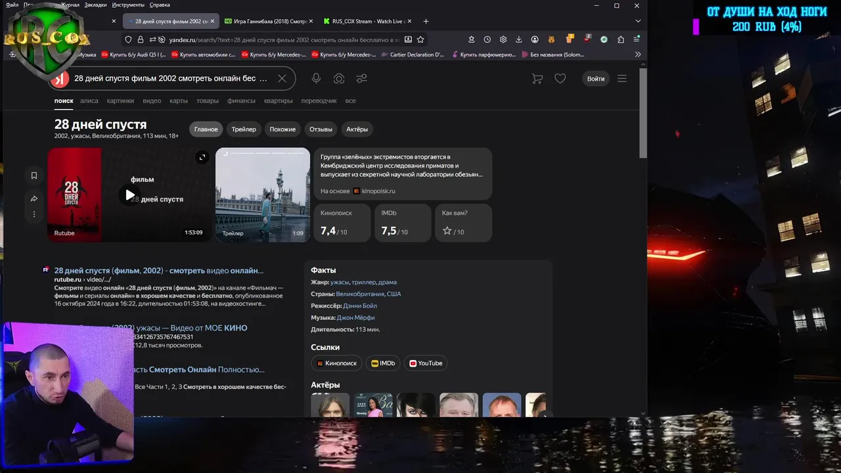The width and height of the screenshot is (841, 473).
Task: Open the Справка menu
Action: [x=160, y=5]
